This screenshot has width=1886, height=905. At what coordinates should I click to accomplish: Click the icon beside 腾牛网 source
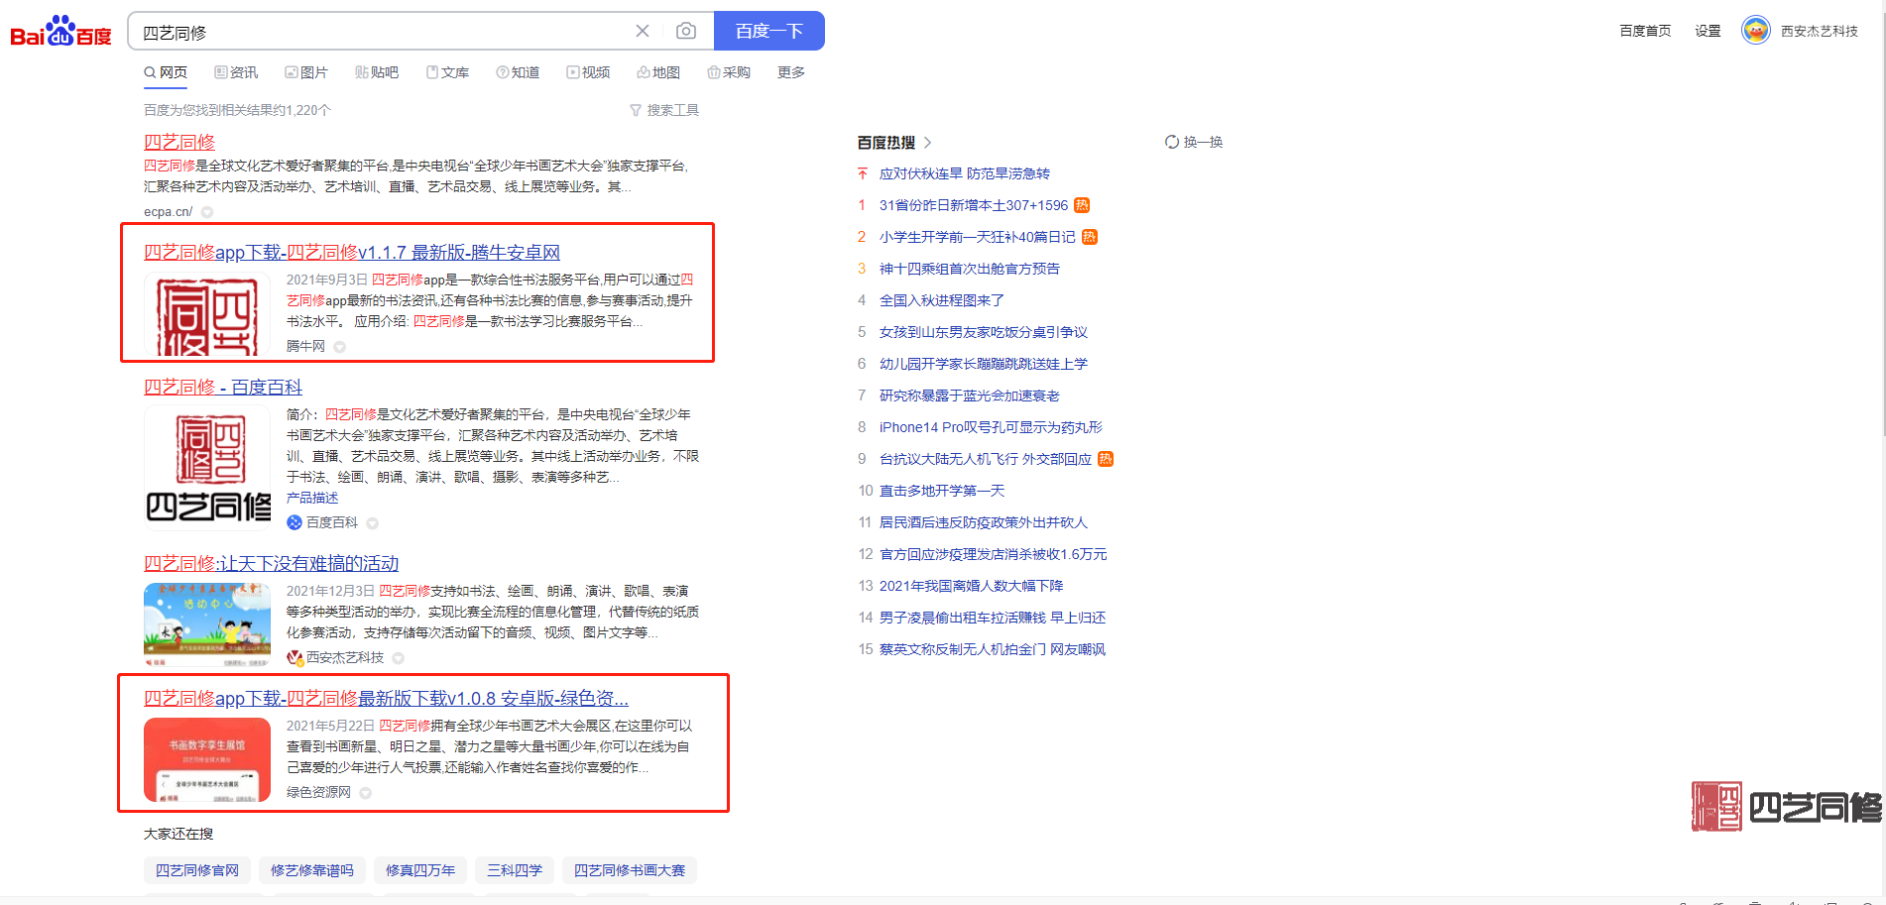click(x=340, y=347)
